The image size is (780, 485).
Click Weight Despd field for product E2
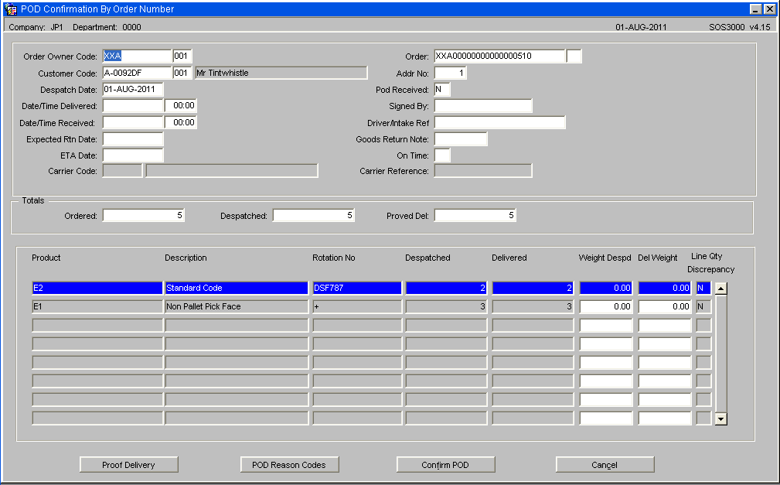point(606,288)
